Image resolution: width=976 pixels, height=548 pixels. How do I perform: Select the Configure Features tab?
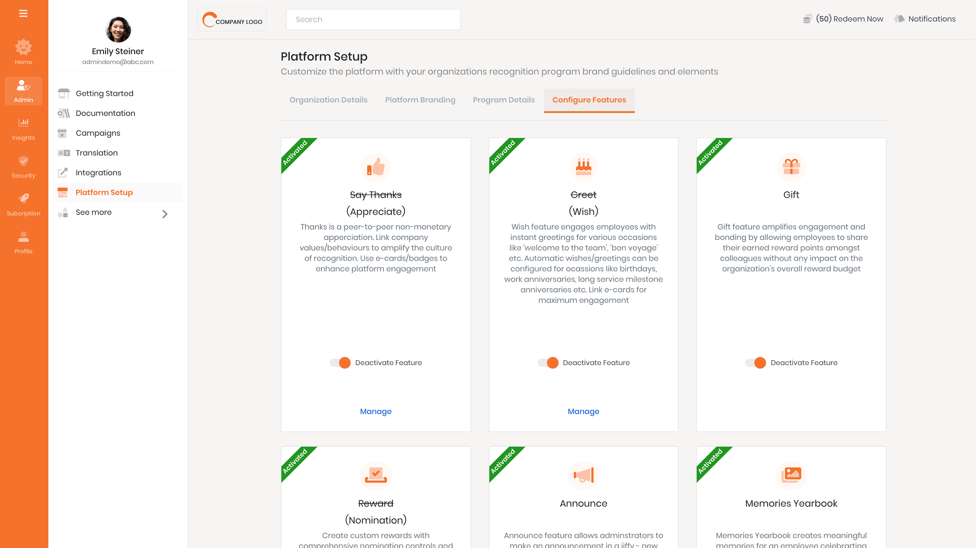point(589,100)
